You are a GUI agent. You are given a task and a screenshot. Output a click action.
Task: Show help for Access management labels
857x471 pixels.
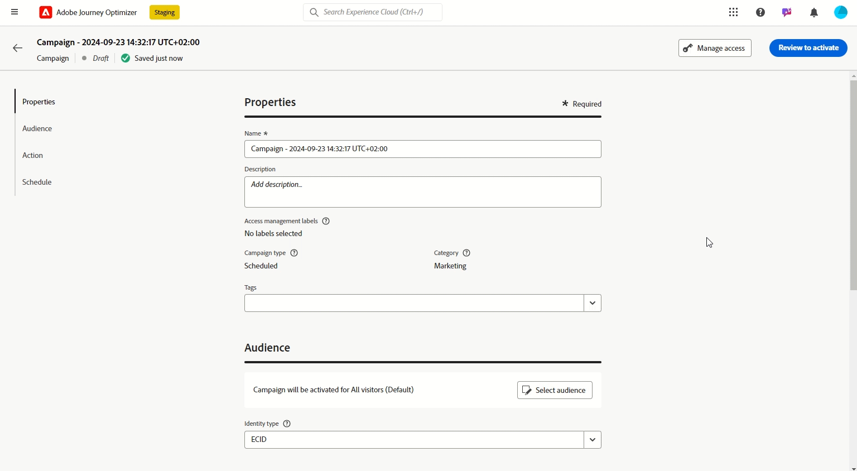pyautogui.click(x=326, y=221)
